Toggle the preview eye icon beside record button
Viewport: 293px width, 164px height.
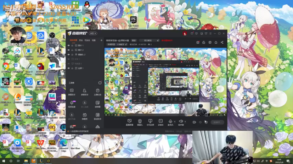(x=200, y=122)
